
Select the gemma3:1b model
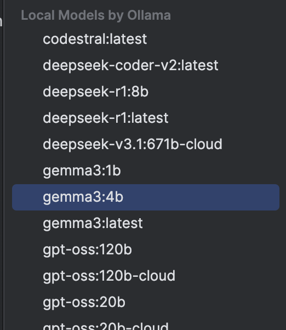pyautogui.click(x=146, y=170)
